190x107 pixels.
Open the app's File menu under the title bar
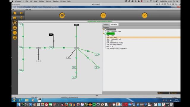pyautogui.click(x=13, y=9)
